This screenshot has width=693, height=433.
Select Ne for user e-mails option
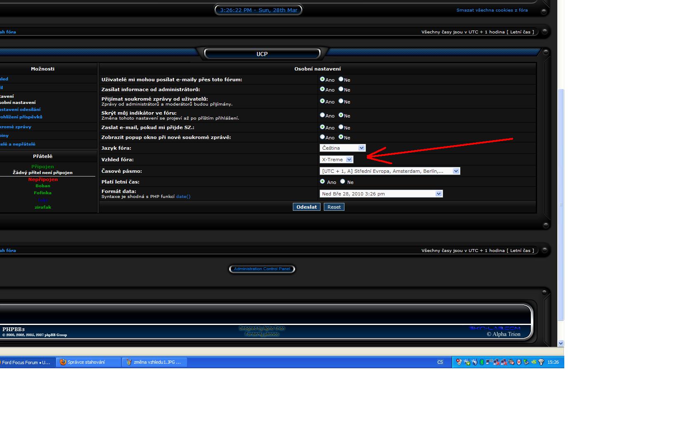pyautogui.click(x=341, y=79)
